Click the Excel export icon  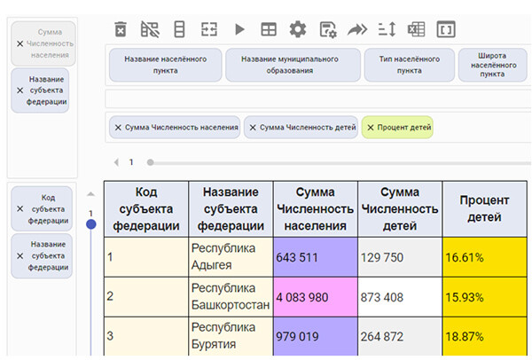click(x=416, y=29)
